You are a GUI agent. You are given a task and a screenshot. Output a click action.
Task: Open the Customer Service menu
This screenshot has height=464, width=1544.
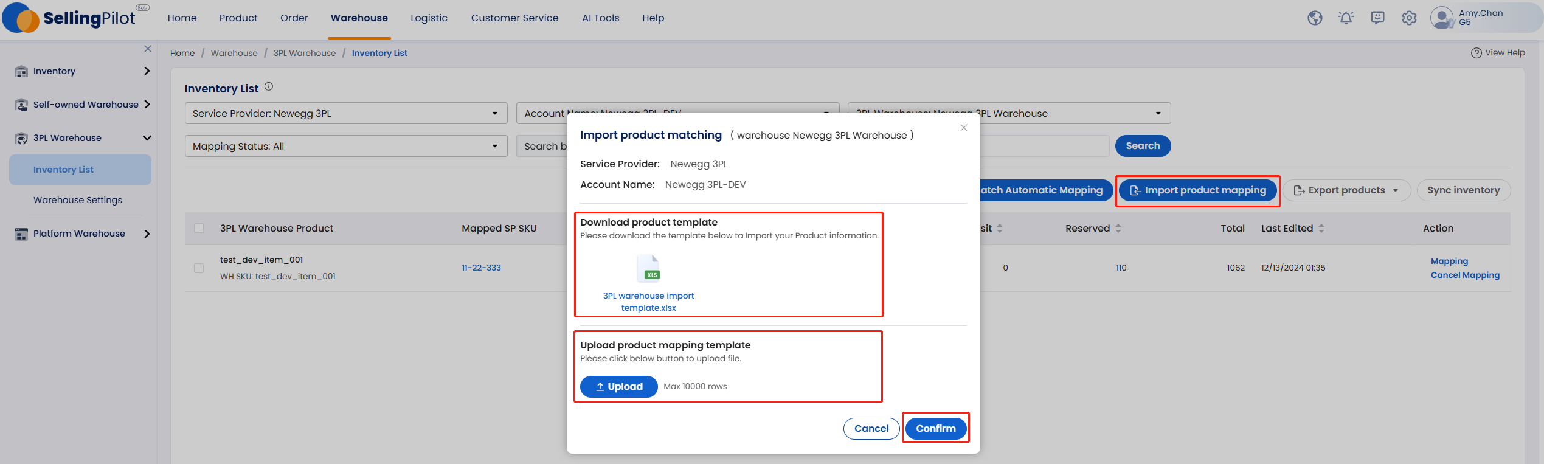[514, 18]
